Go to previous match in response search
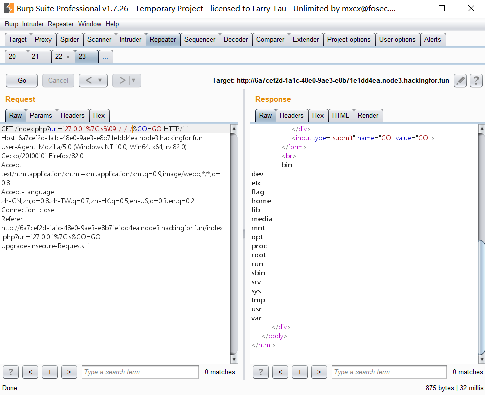The image size is (485, 395). point(280,372)
